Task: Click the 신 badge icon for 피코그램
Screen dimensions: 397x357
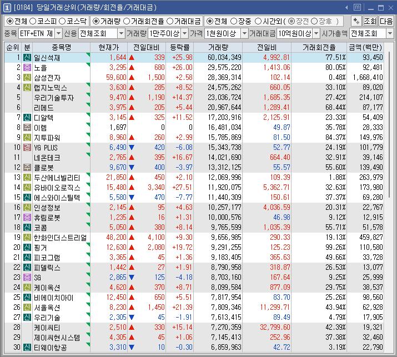Action: tap(27, 257)
